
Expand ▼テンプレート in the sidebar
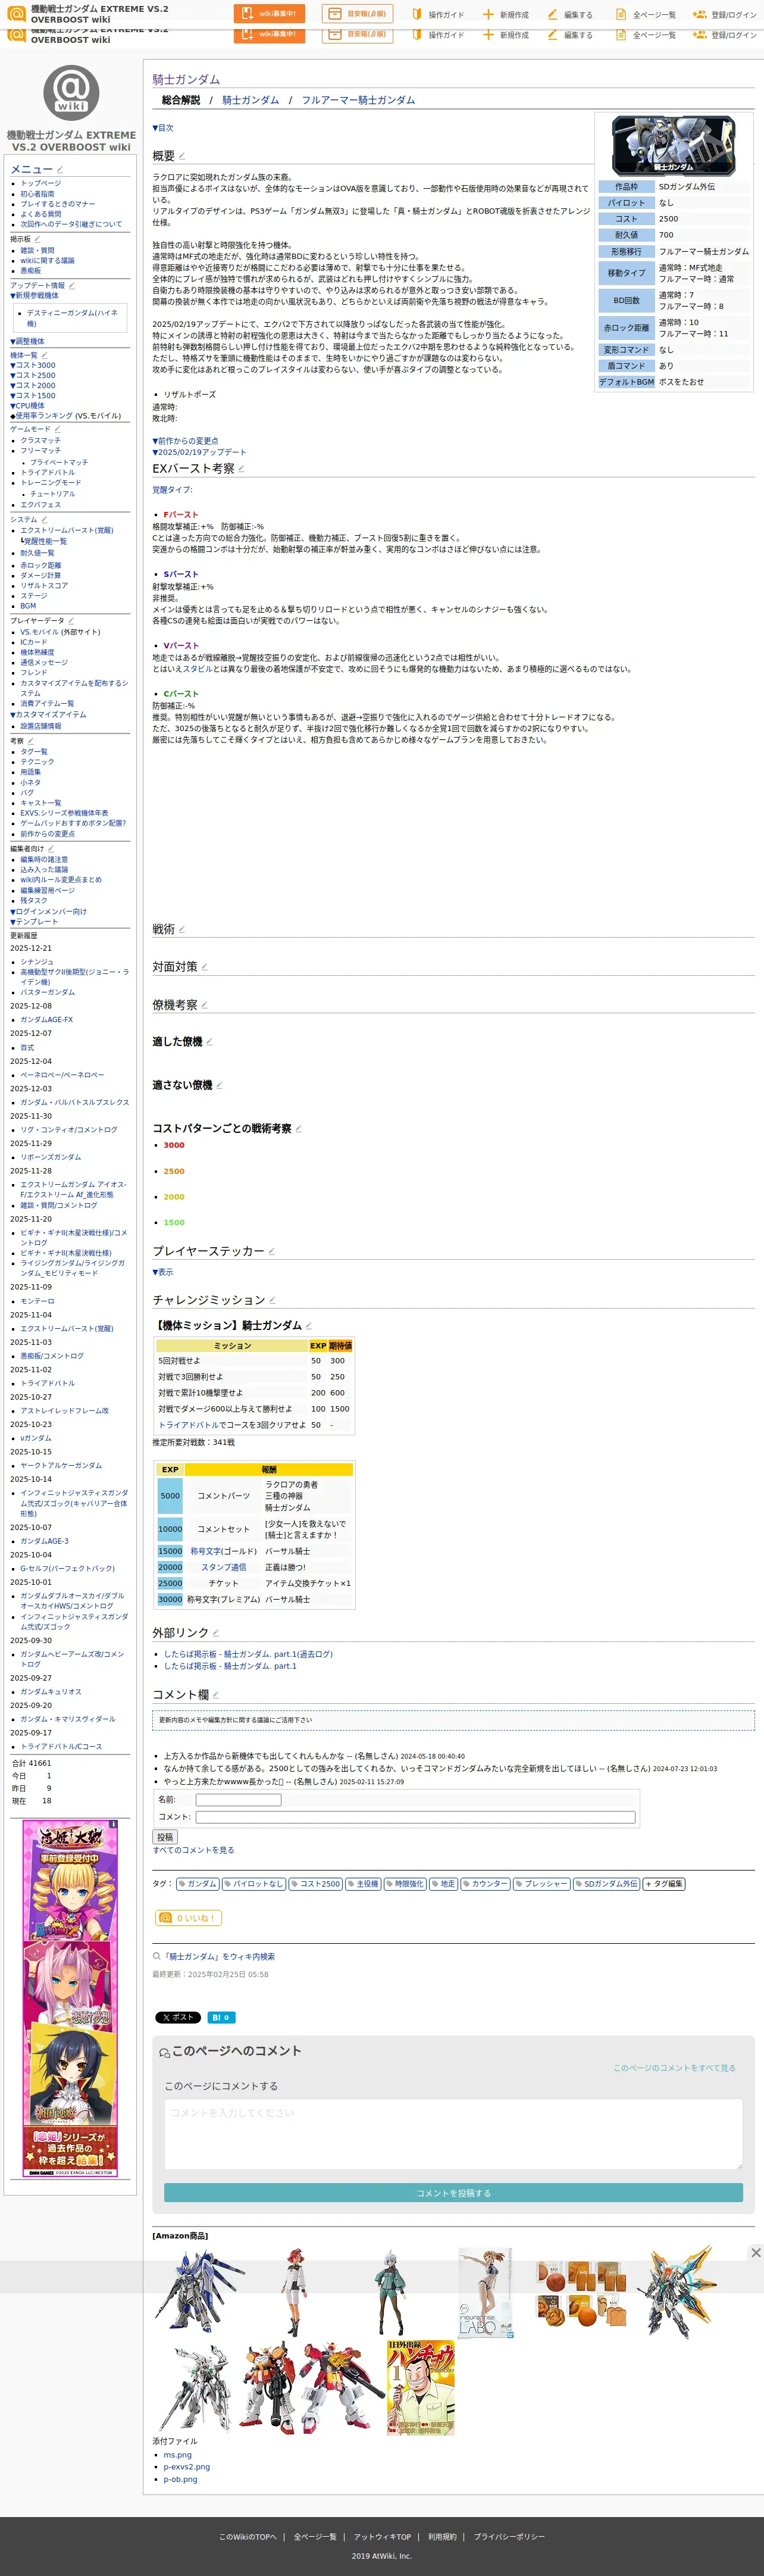pyautogui.click(x=34, y=922)
